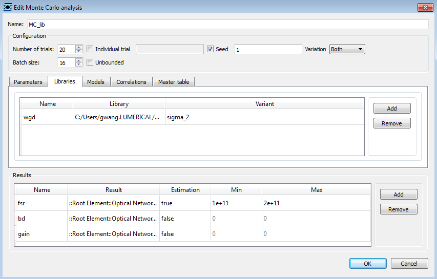The height and width of the screenshot is (279, 437).
Task: Click the false Estimation cell for bd
Action: pos(185,218)
